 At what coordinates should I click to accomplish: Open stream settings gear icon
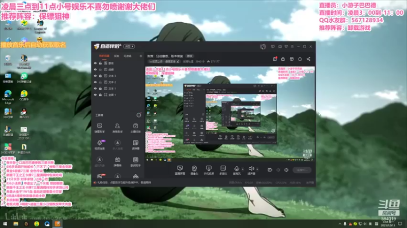click(286, 170)
